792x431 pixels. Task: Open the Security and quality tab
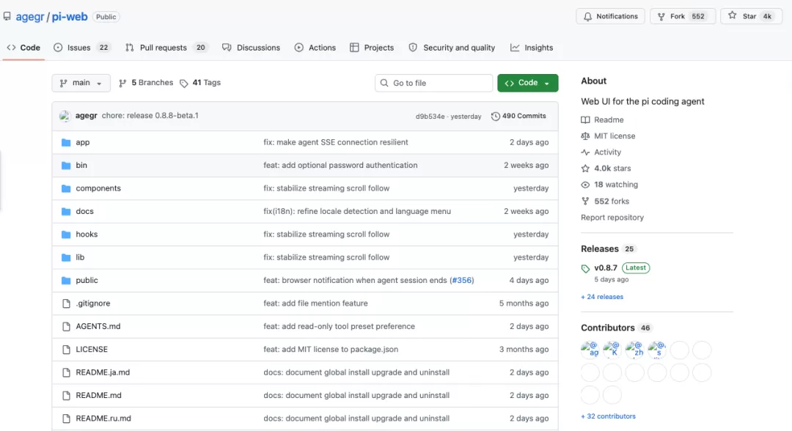[x=452, y=48]
